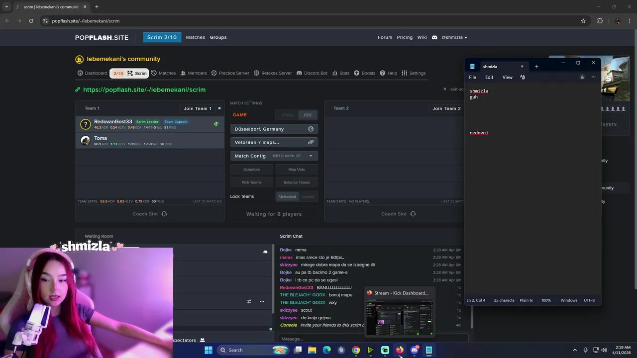The width and height of the screenshot is (637, 358).
Task: Set Lock Teams to Locked
Action: [308, 196]
